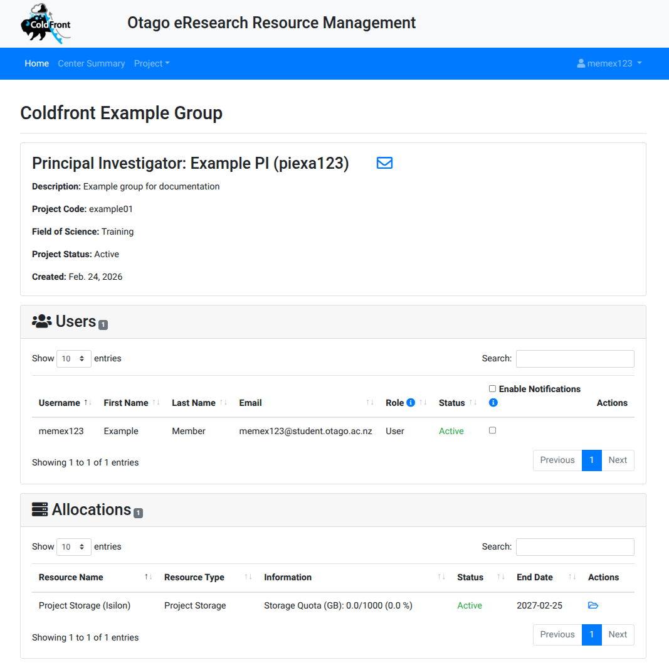Viewport: 669px width, 665px height.
Task: Open the Project Storage allocation folder icon
Action: pos(592,605)
